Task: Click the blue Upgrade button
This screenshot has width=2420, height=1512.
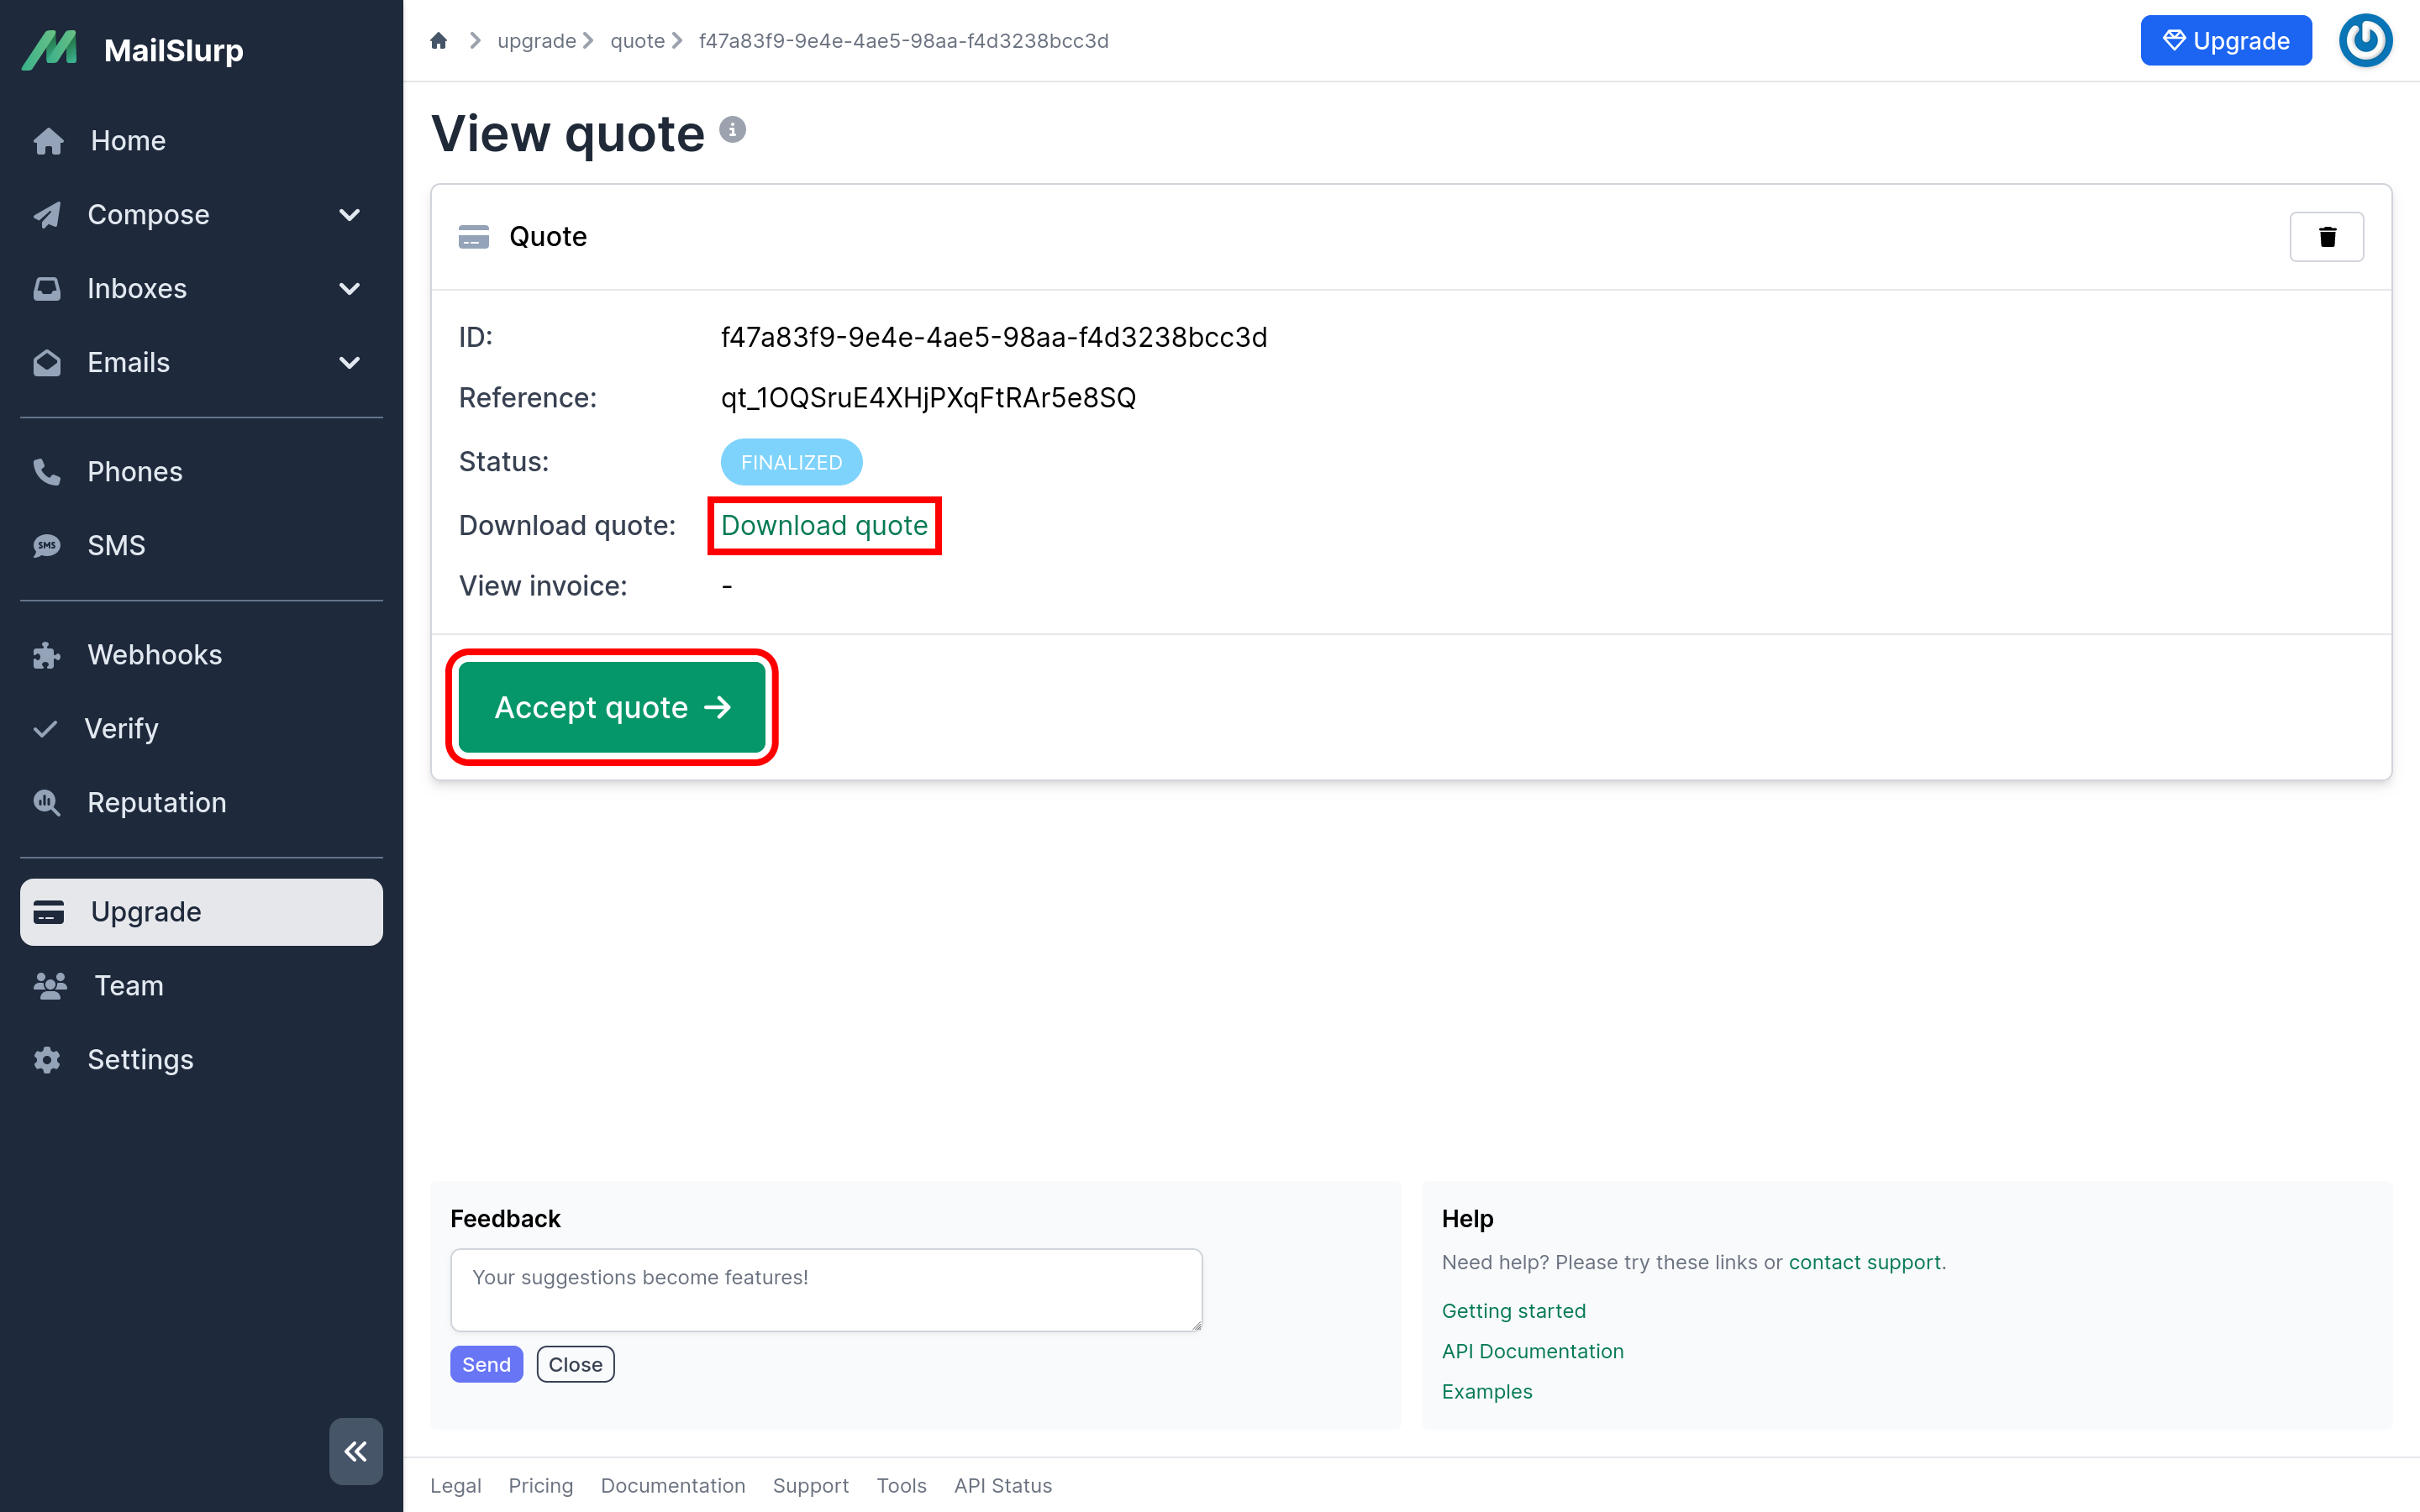Action: tap(2226, 41)
